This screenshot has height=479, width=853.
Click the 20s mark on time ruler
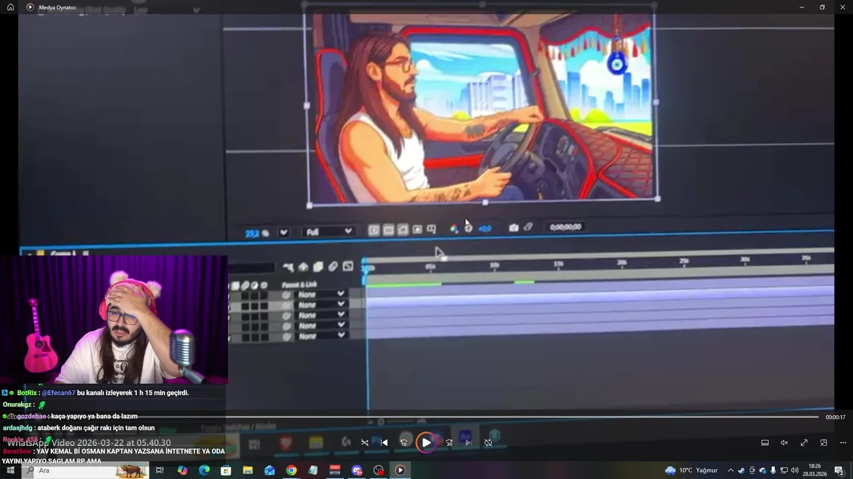[622, 263]
